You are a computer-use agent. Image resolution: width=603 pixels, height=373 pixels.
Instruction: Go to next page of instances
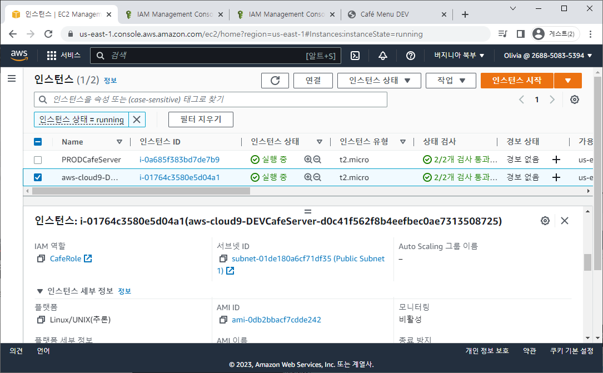coord(552,100)
